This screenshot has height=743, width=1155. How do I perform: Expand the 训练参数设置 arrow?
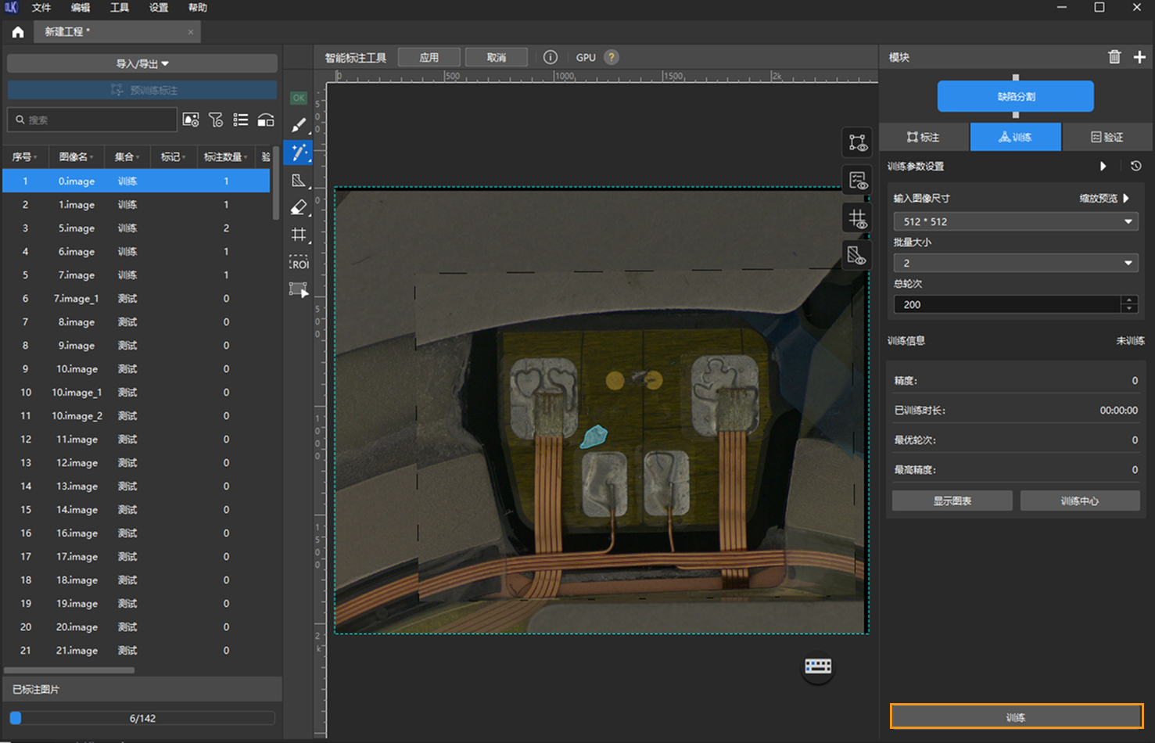pyautogui.click(x=1103, y=166)
